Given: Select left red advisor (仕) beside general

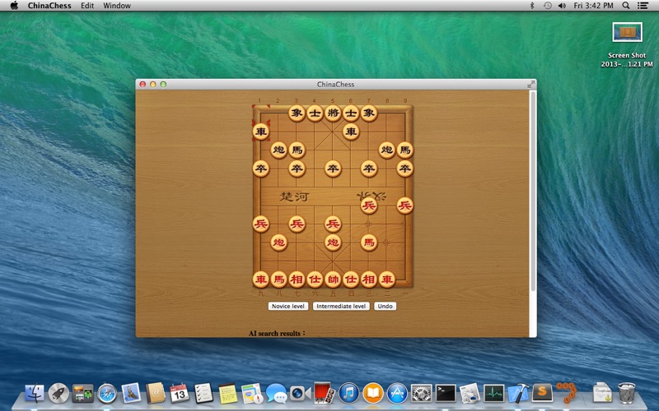Looking at the screenshot, I should (x=315, y=279).
